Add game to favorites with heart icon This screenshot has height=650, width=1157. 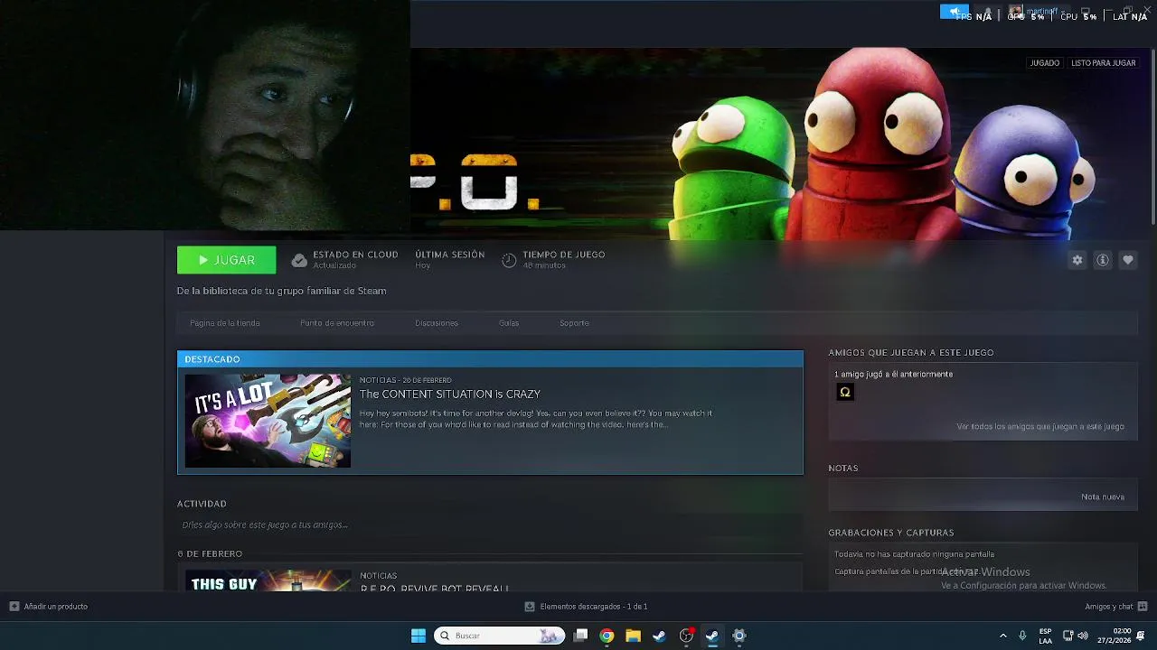coord(1128,260)
